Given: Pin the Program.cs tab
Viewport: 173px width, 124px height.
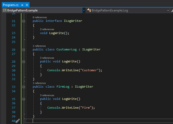Looking at the screenshot, I should pyautogui.click(x=22, y=5).
